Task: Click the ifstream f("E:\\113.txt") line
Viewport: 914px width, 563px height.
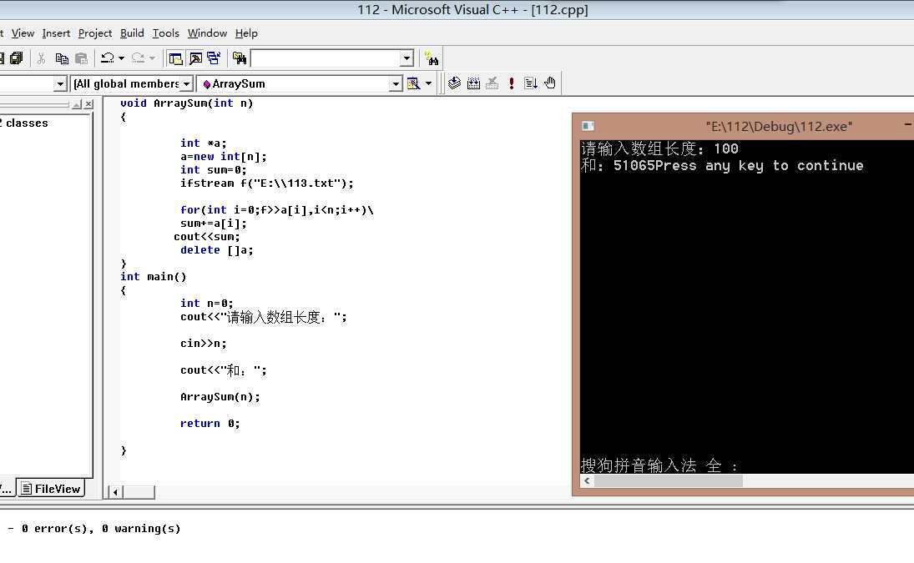Action: coord(267,183)
